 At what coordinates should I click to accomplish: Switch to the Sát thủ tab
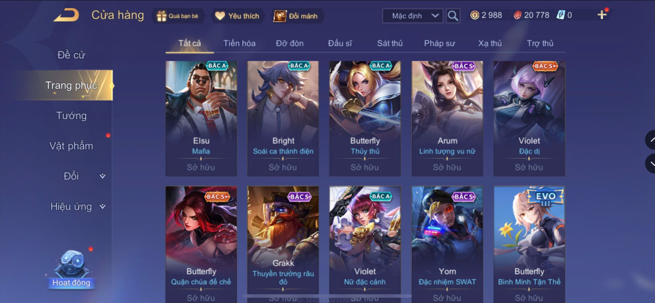click(390, 43)
